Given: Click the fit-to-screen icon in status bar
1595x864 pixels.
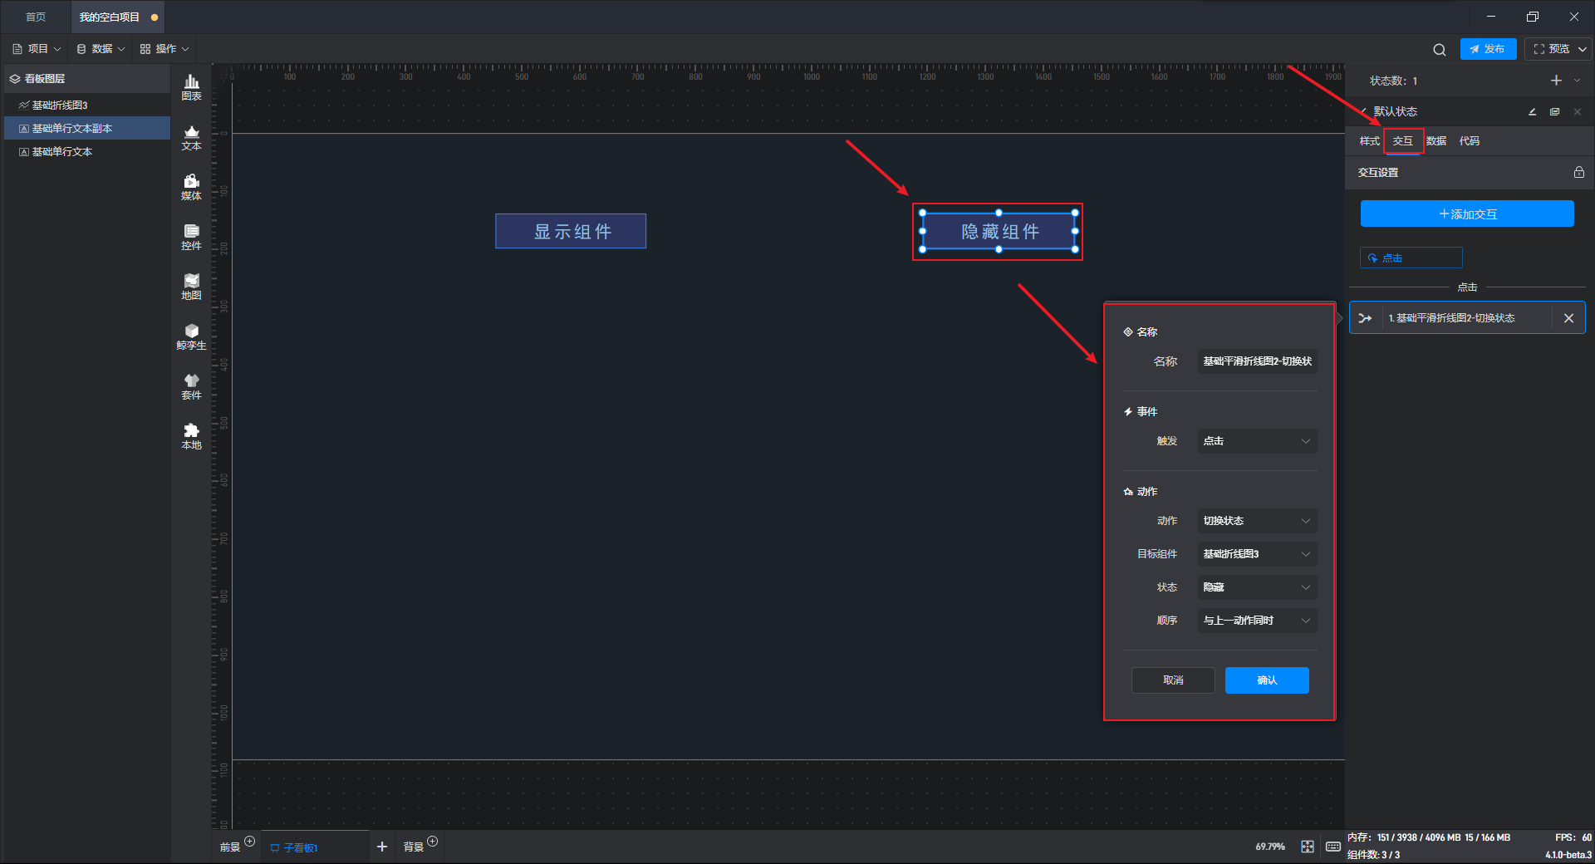Looking at the screenshot, I should click(x=1308, y=847).
